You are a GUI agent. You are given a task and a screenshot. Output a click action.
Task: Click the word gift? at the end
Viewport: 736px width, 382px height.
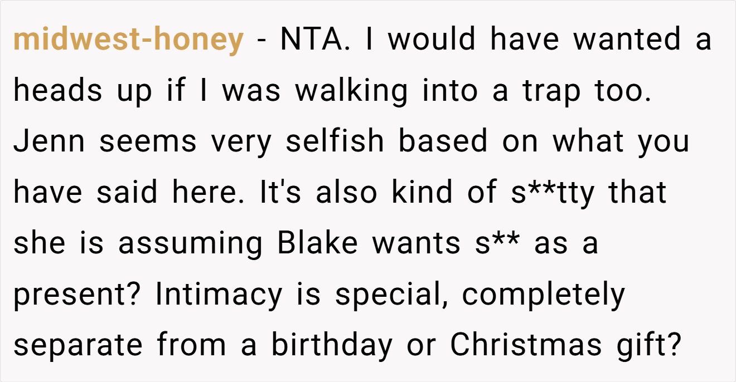[x=649, y=346]
